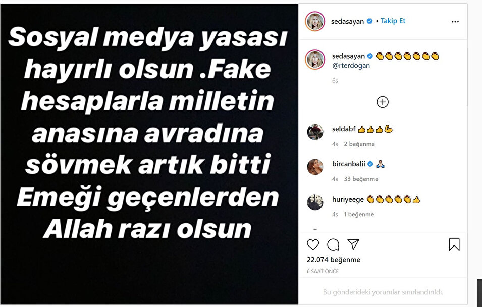Like the post with the heart icon
Screen dimensions: 482x307
pyautogui.click(x=313, y=244)
